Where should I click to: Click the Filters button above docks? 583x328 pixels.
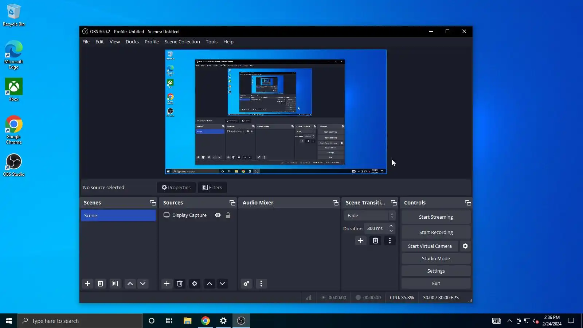coord(212,187)
